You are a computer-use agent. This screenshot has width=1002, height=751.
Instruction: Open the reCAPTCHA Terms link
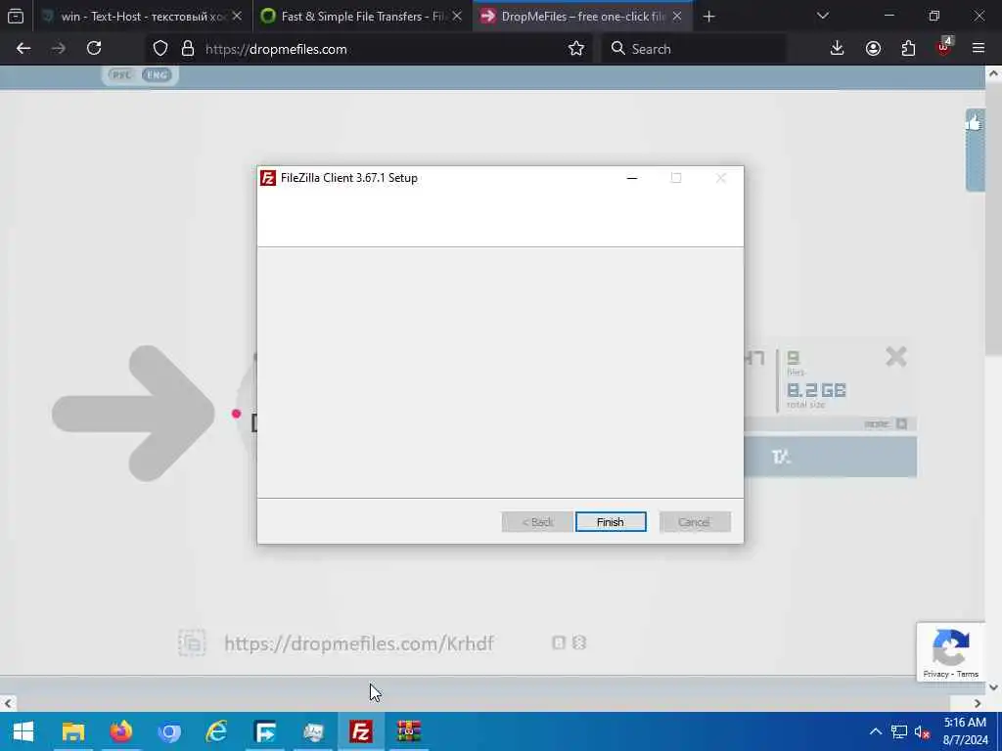coord(968,674)
